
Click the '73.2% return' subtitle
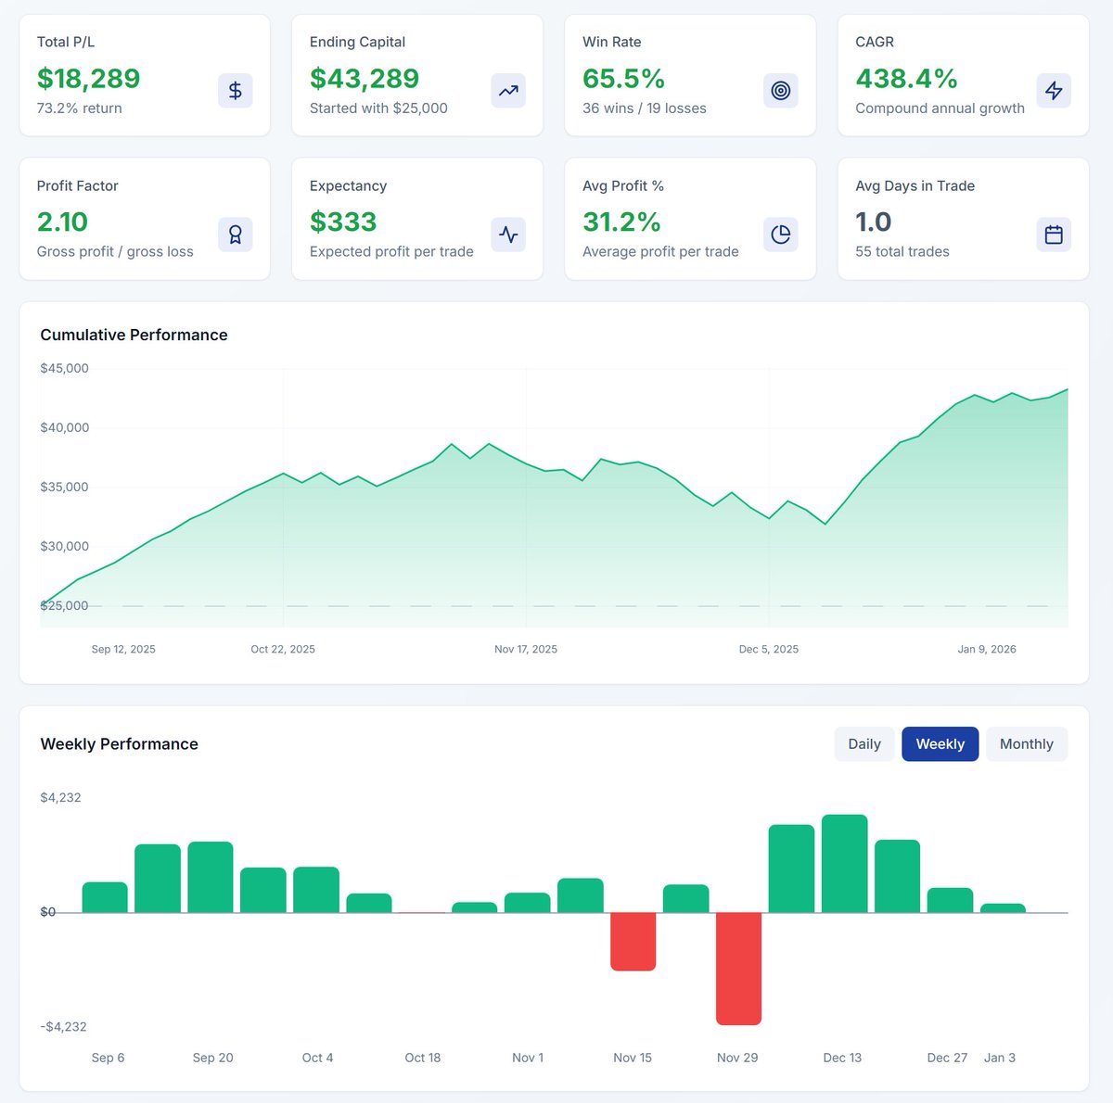pos(80,108)
